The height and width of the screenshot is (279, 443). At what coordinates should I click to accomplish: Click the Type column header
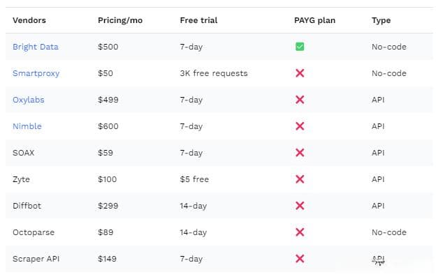point(381,21)
